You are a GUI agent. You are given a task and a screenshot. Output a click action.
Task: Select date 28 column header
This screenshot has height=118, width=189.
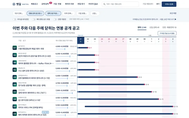(x=130, y=40)
